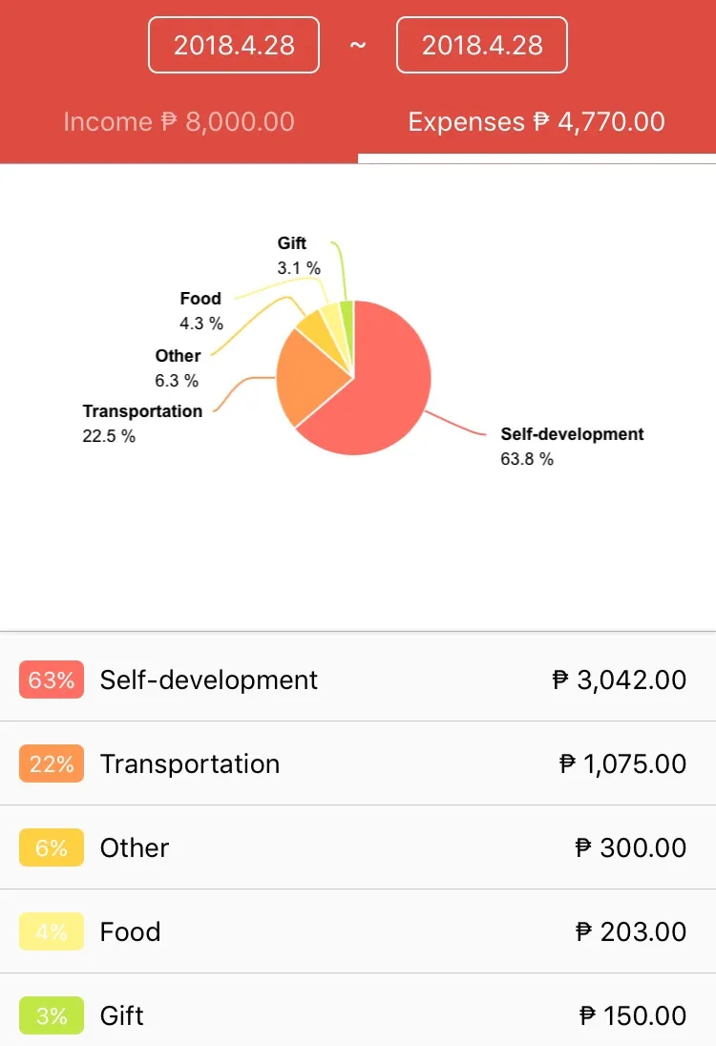Open the Food category row
716x1046 pixels.
click(358, 931)
